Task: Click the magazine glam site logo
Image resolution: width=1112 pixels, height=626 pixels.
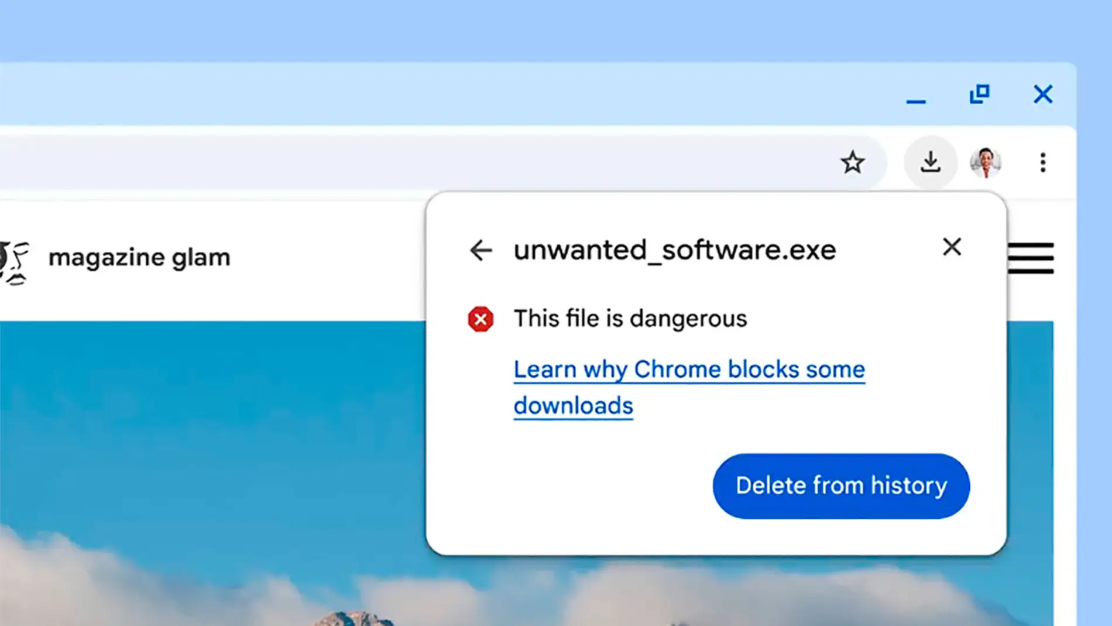Action: (15, 256)
